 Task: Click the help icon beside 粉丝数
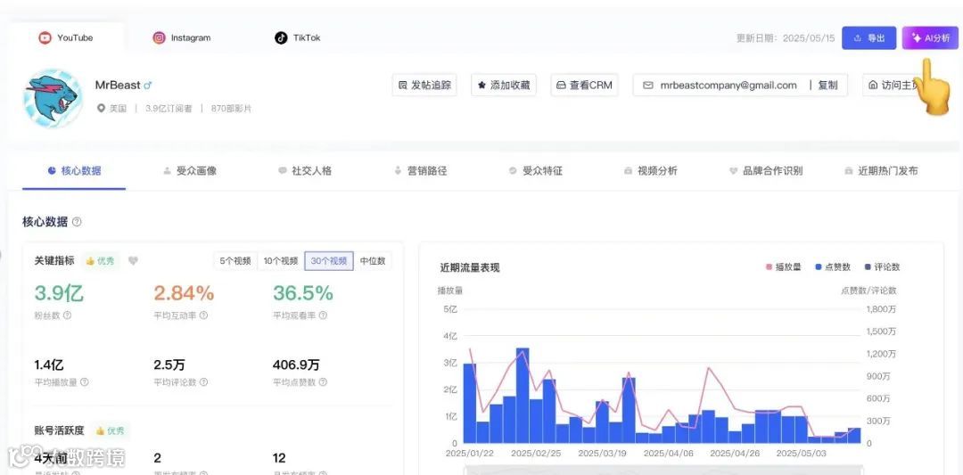pos(67,315)
